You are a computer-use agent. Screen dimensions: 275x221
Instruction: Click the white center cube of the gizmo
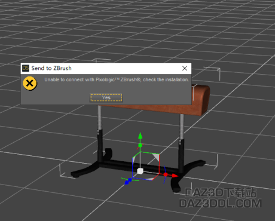pyautogui.click(x=140, y=171)
